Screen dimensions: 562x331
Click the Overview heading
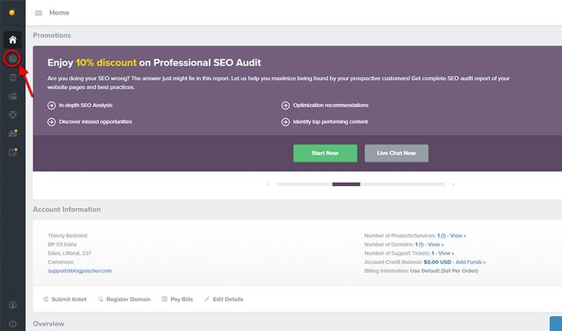tap(48, 324)
